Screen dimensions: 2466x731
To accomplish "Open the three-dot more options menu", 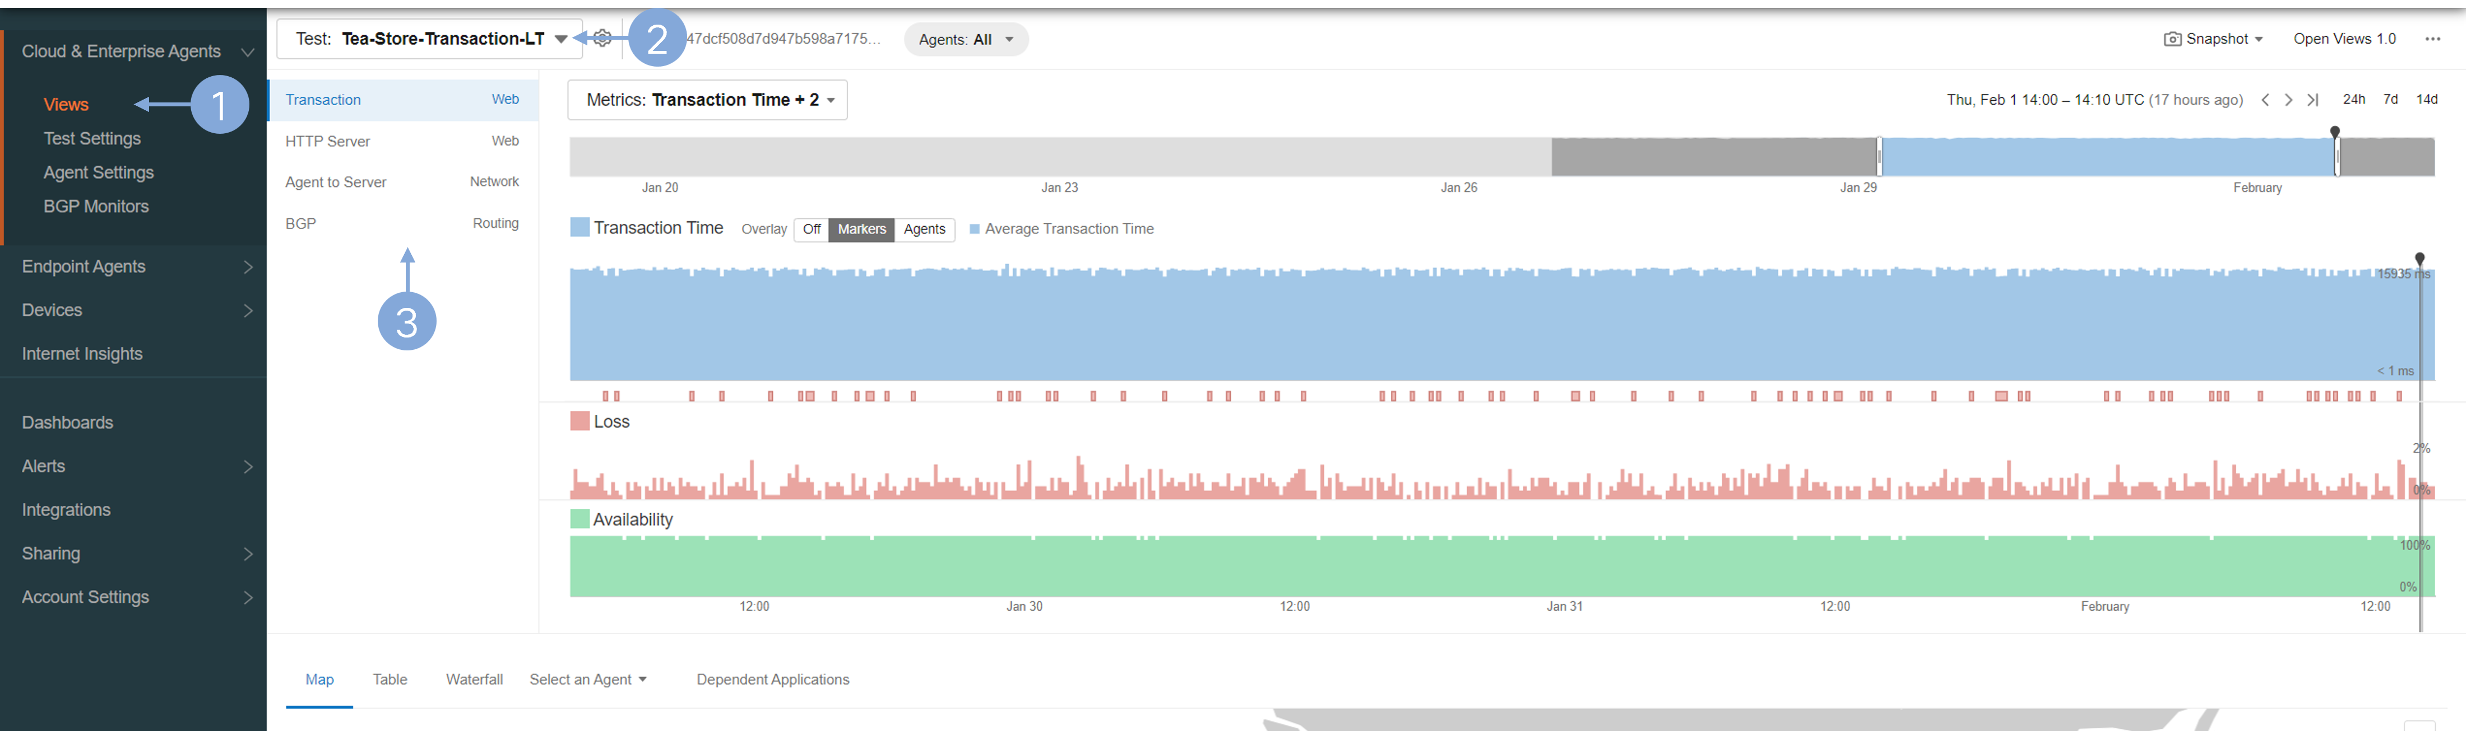I will coord(2432,39).
